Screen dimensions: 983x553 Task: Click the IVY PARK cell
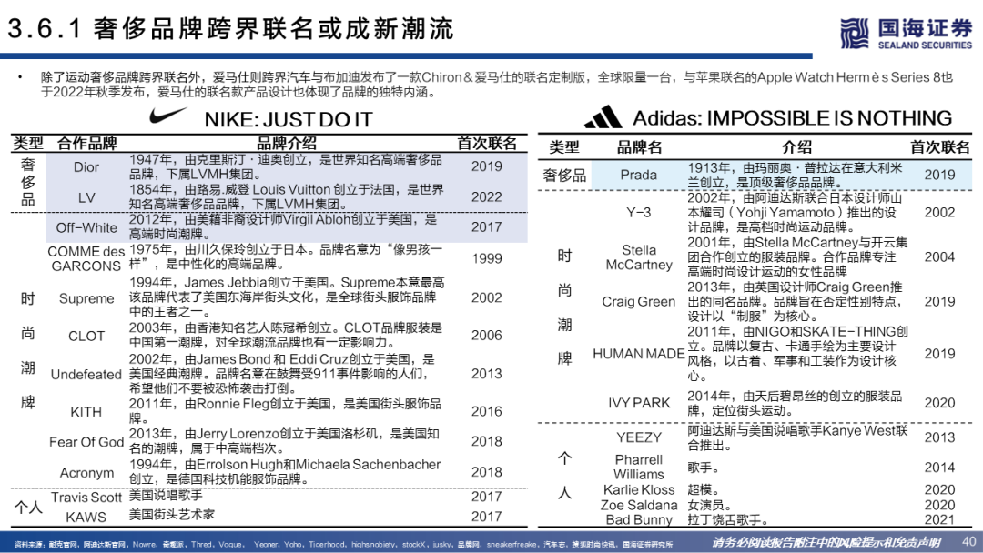pyautogui.click(x=639, y=403)
